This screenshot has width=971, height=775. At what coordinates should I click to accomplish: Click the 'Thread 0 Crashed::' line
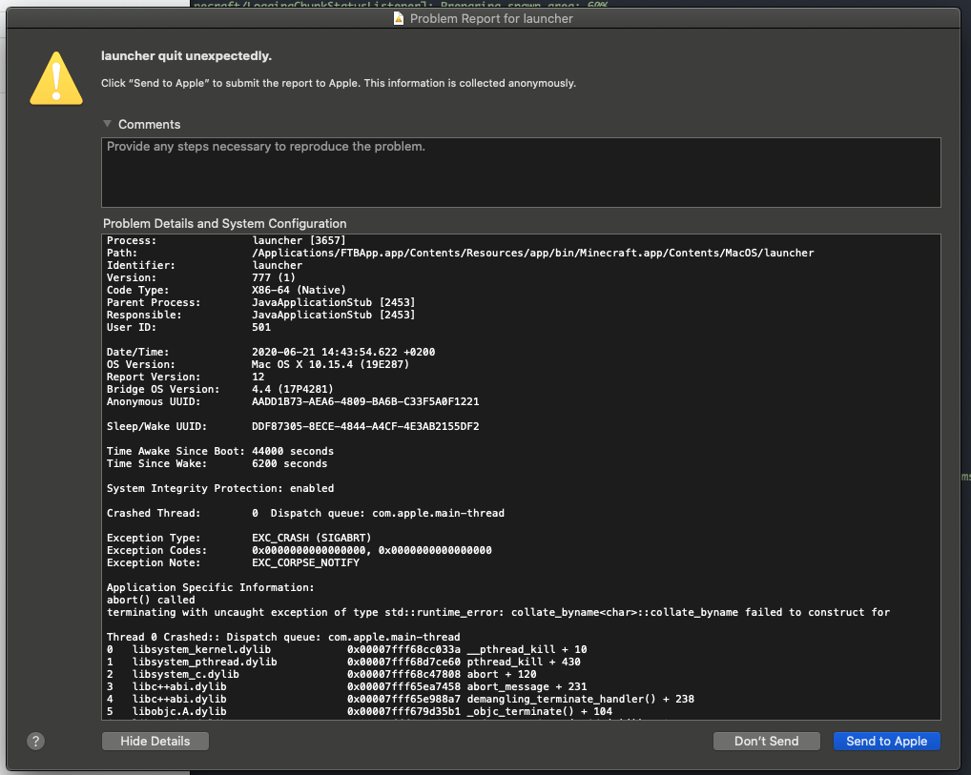pyautogui.click(x=283, y=637)
